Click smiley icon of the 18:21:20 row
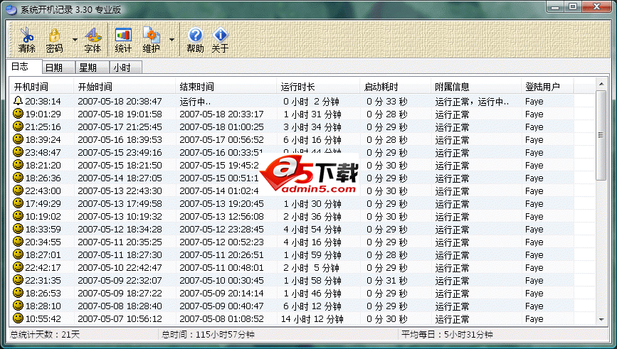The height and width of the screenshot is (349, 617). 18,165
